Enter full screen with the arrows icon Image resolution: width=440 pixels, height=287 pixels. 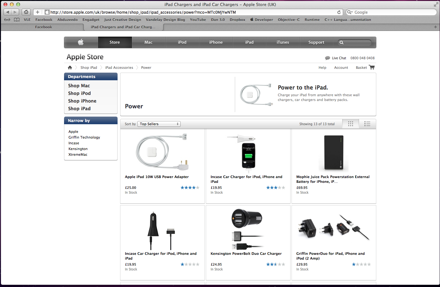436,4
